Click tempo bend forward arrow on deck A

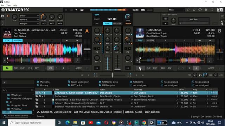[x=77, y=41]
